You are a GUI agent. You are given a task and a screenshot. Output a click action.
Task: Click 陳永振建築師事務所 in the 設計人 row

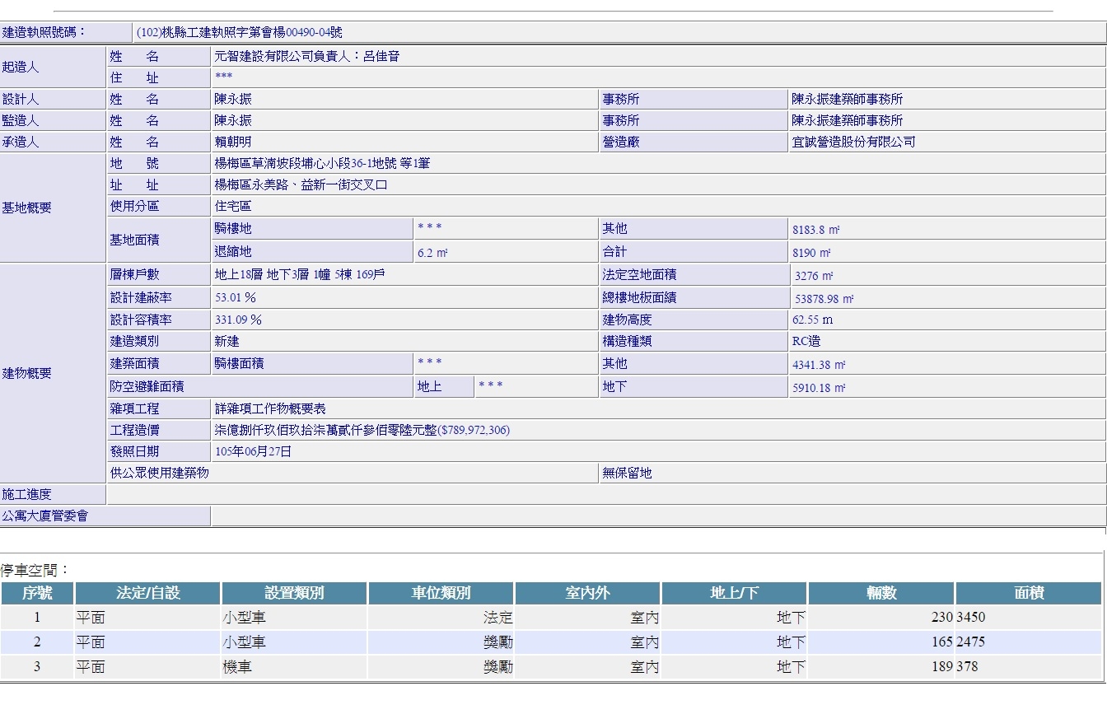click(x=848, y=99)
